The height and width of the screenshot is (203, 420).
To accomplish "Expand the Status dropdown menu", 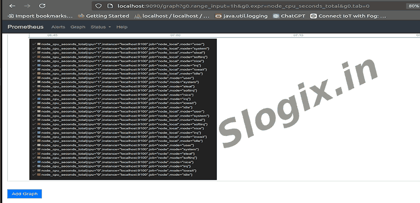I will tap(101, 27).
